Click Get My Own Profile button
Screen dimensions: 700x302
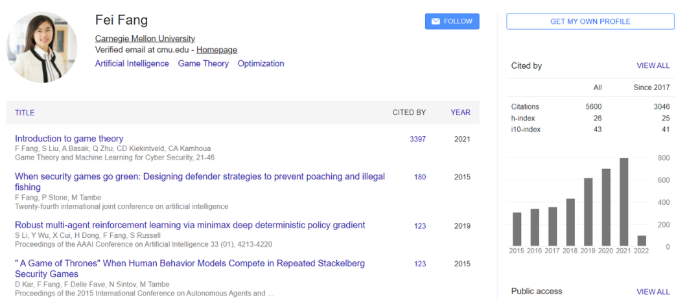point(590,21)
